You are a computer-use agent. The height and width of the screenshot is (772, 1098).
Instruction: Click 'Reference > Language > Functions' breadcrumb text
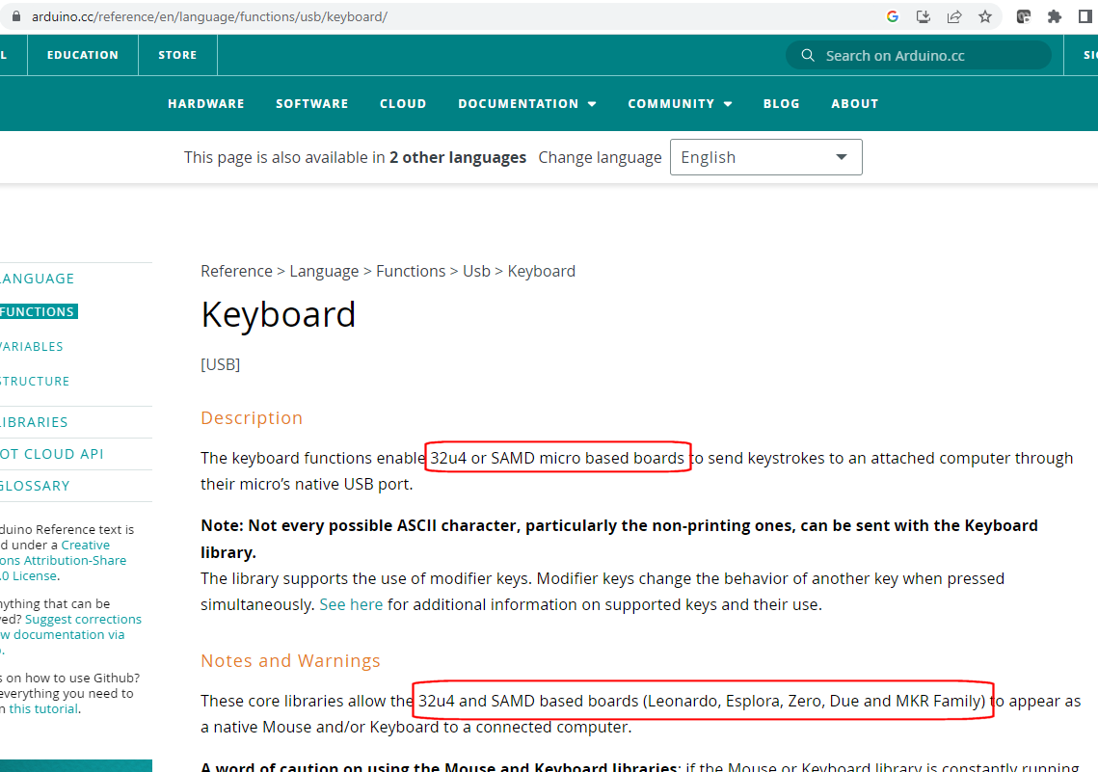pos(323,272)
